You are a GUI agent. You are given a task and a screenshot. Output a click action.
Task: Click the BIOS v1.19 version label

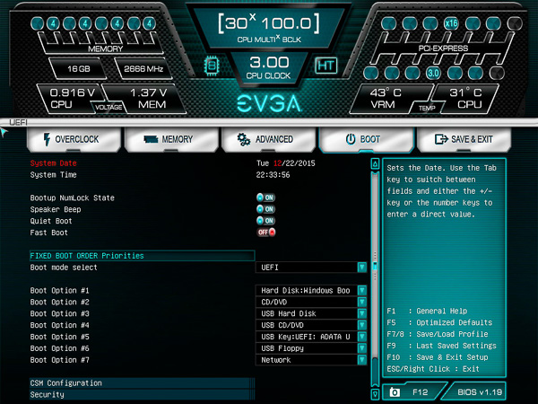coord(480,392)
